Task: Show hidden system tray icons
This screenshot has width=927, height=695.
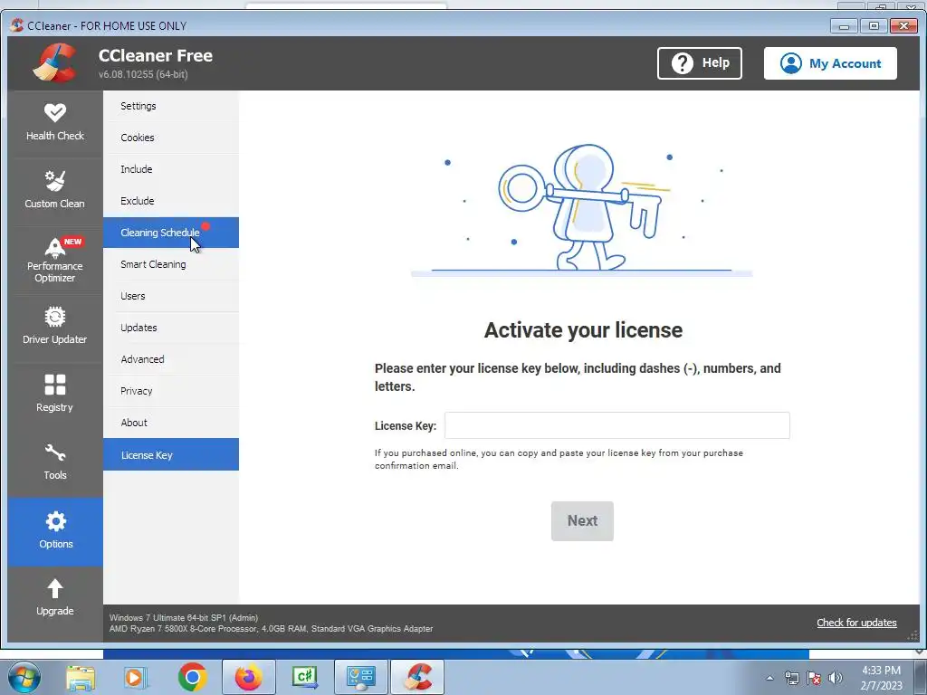Action: pos(769,678)
